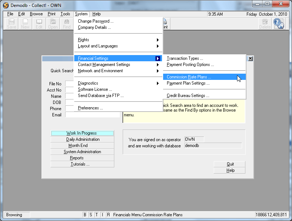292x221 pixels.
Task: Select Software License menu item
Action: (x=118, y=89)
